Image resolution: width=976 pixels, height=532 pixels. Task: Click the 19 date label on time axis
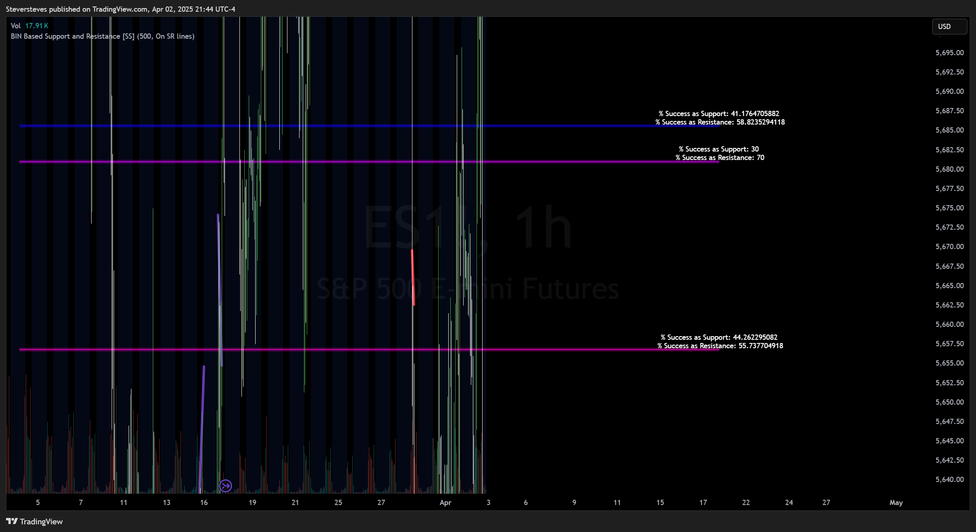pos(252,503)
